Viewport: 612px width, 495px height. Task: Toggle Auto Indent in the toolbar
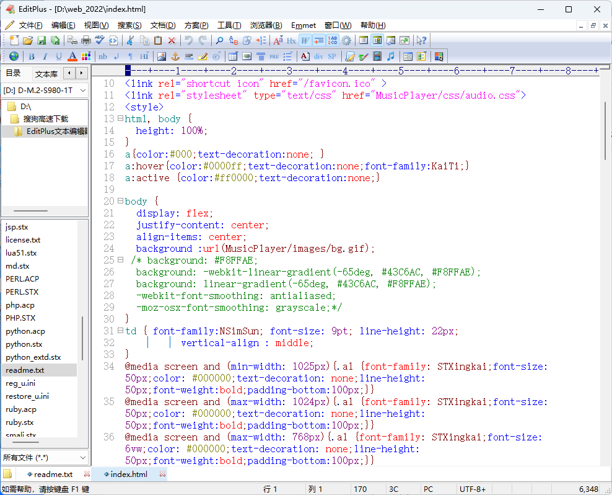(319, 40)
